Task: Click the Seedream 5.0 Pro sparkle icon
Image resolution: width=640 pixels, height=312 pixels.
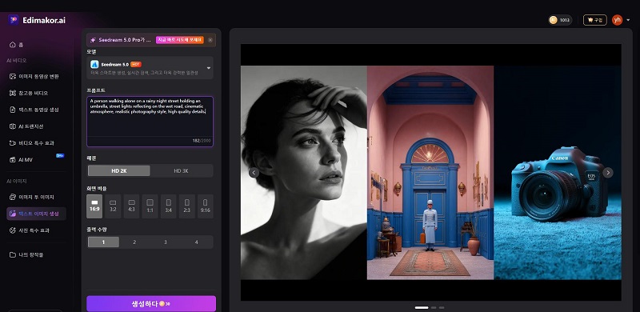Action: point(93,40)
